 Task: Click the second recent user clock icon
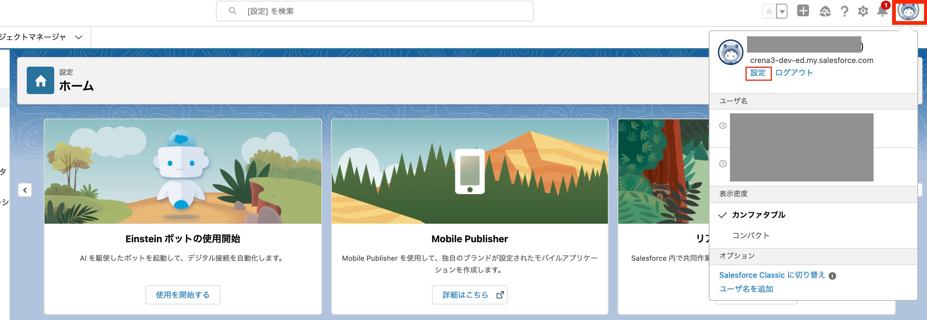tap(723, 164)
